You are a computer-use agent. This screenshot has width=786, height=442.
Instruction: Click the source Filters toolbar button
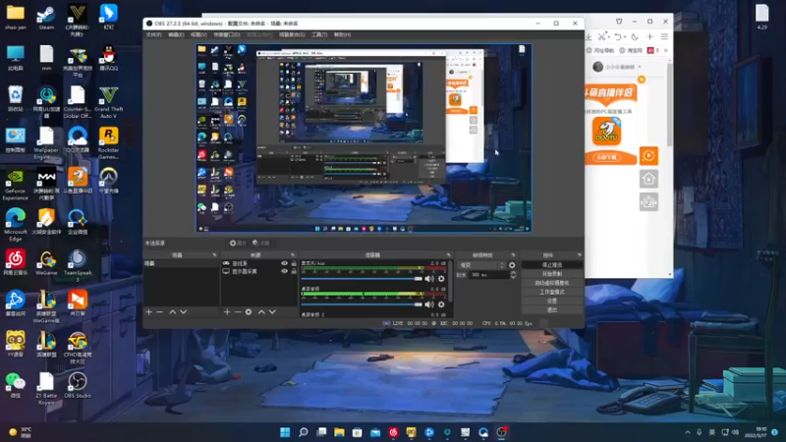tap(261, 243)
